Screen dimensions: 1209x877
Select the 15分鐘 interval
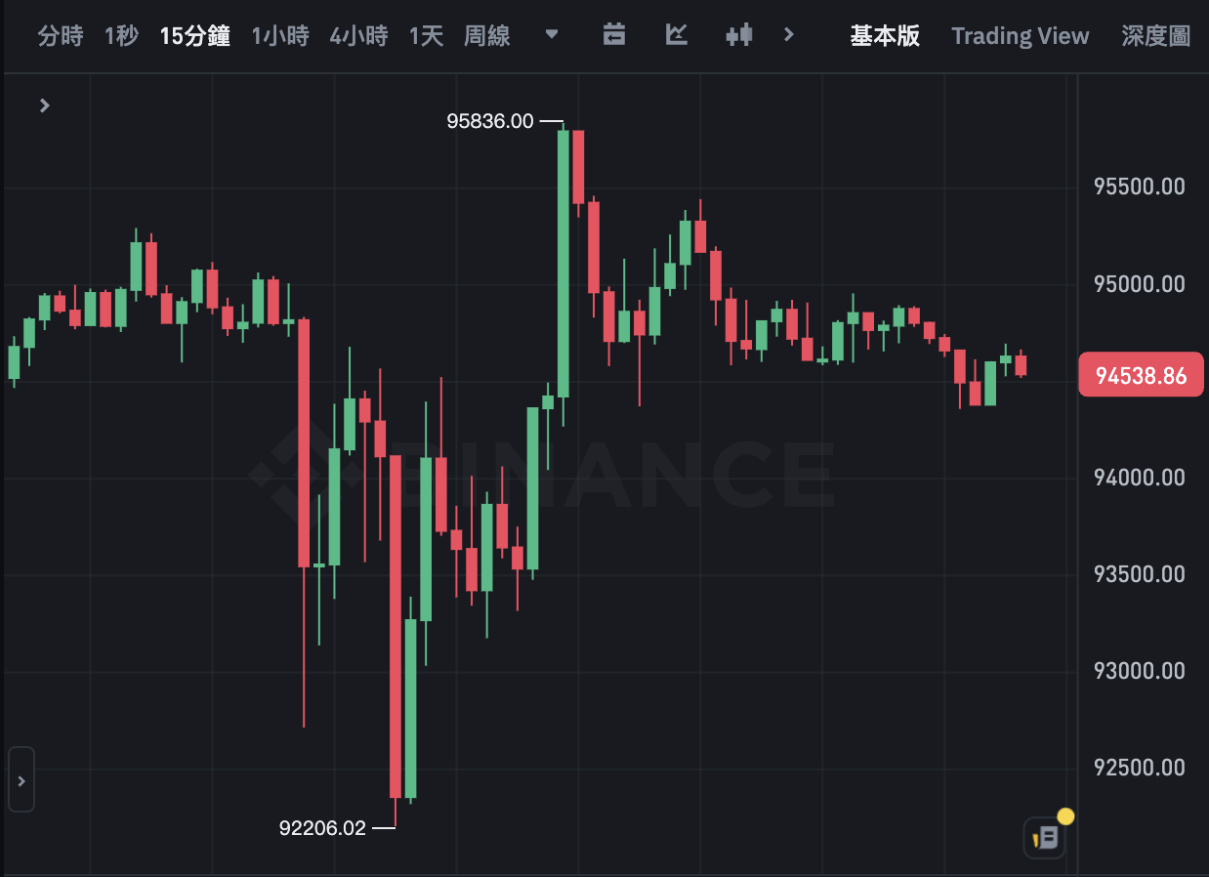(x=194, y=36)
